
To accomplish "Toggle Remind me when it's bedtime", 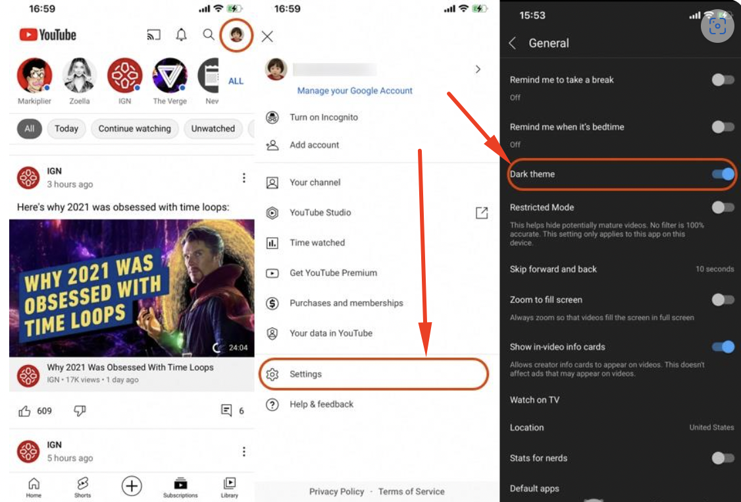I will pos(723,126).
